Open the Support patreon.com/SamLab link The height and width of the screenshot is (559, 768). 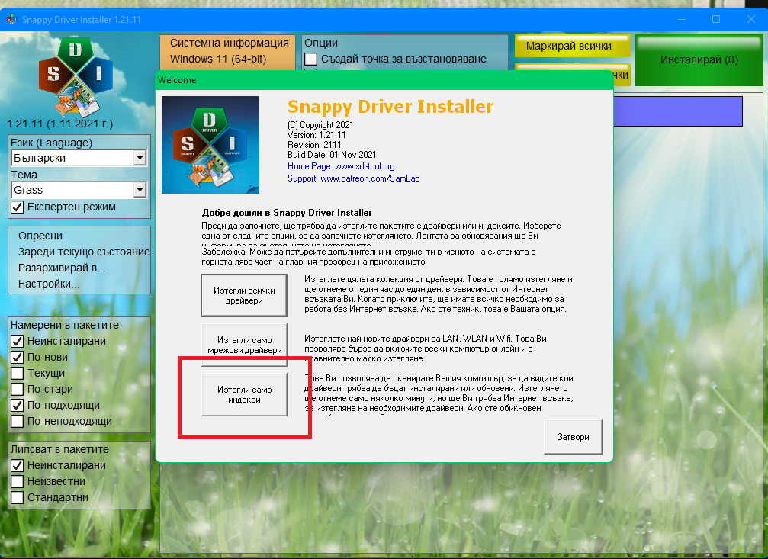pyautogui.click(x=354, y=178)
